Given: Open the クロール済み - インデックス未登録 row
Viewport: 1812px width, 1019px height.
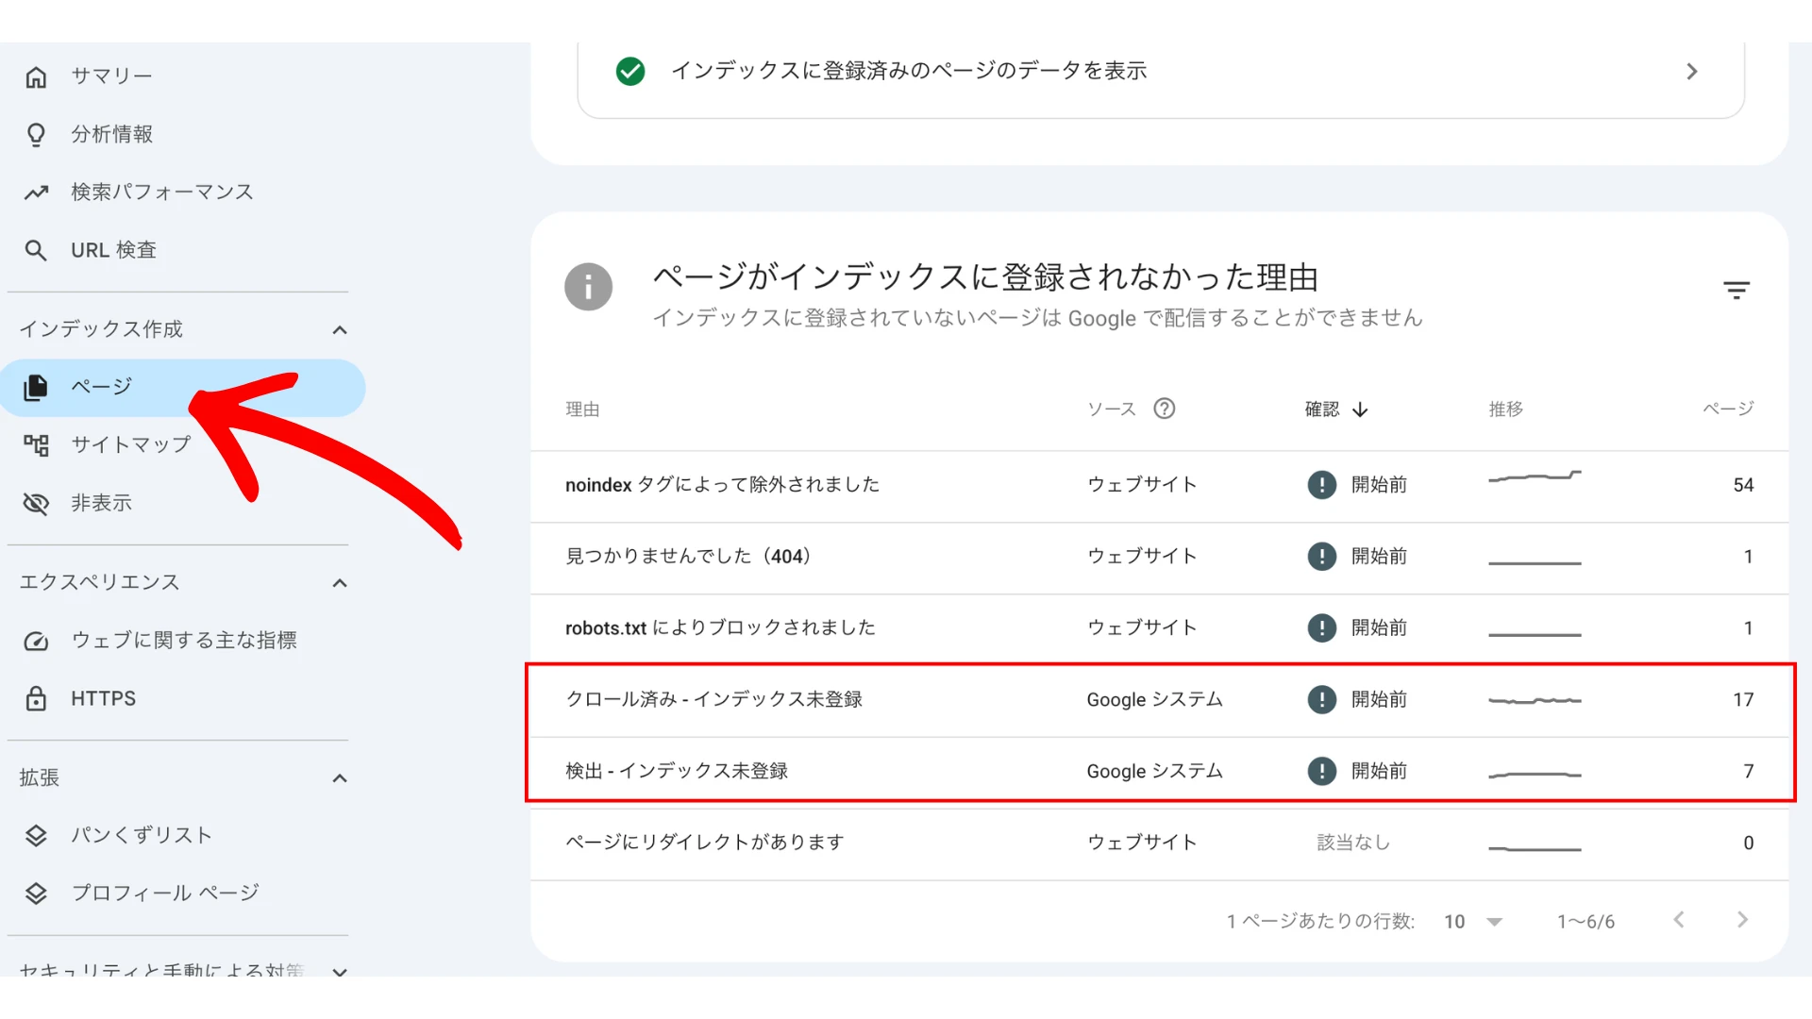Looking at the screenshot, I should [x=1159, y=700].
